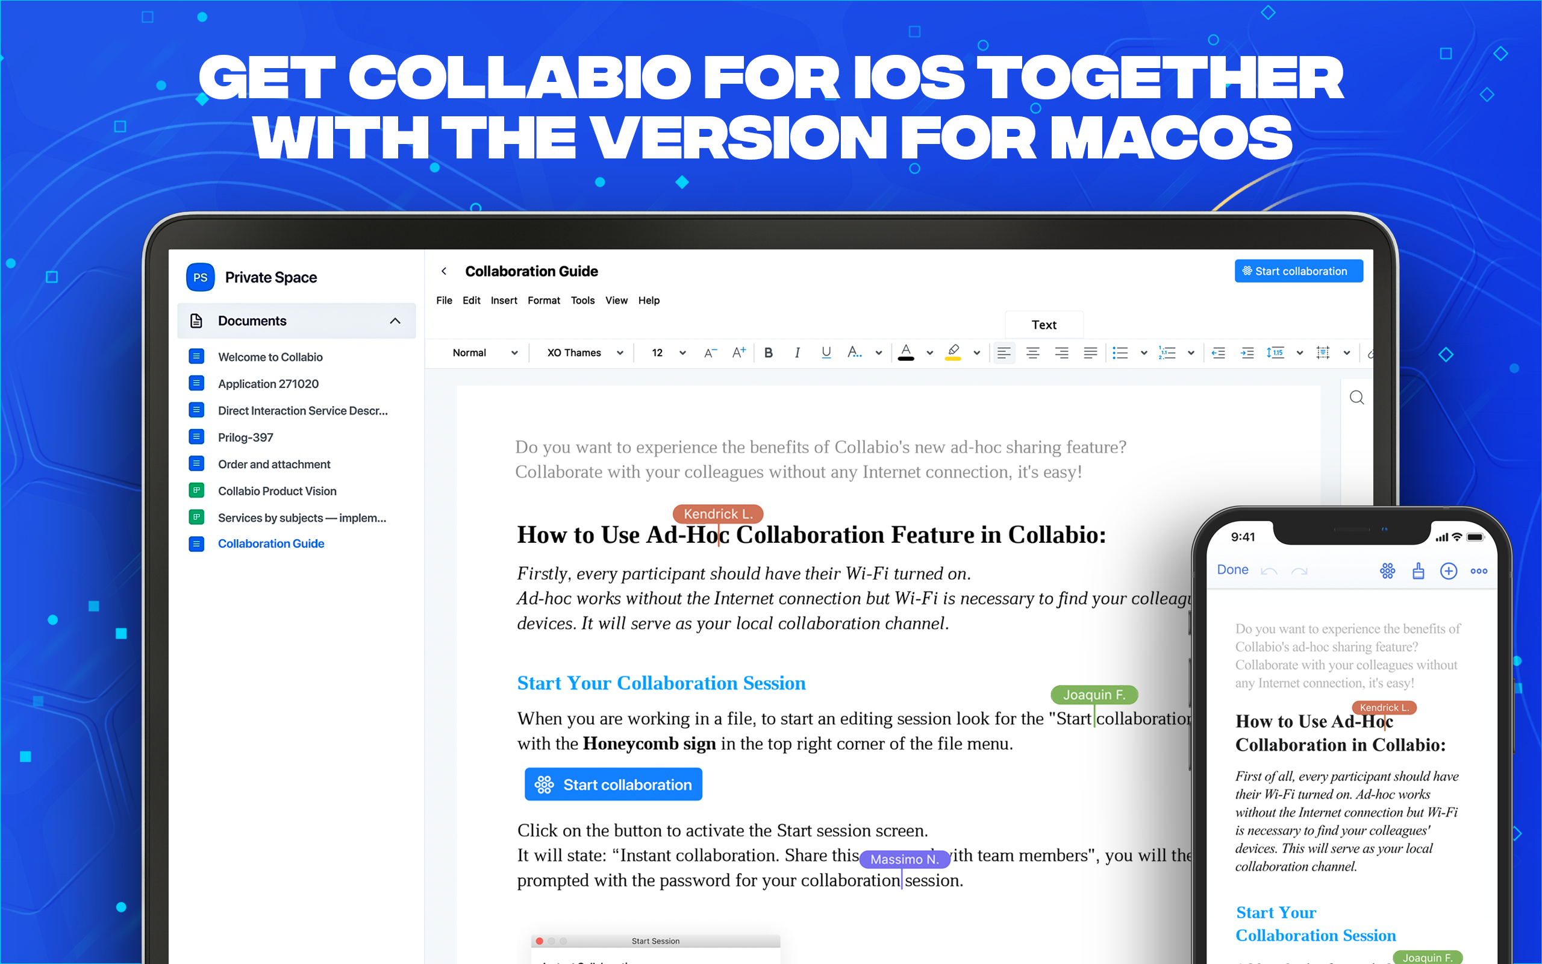1542x964 pixels.
Task: Open Direct Interaction Service Descr... document
Action: pyautogui.click(x=302, y=410)
